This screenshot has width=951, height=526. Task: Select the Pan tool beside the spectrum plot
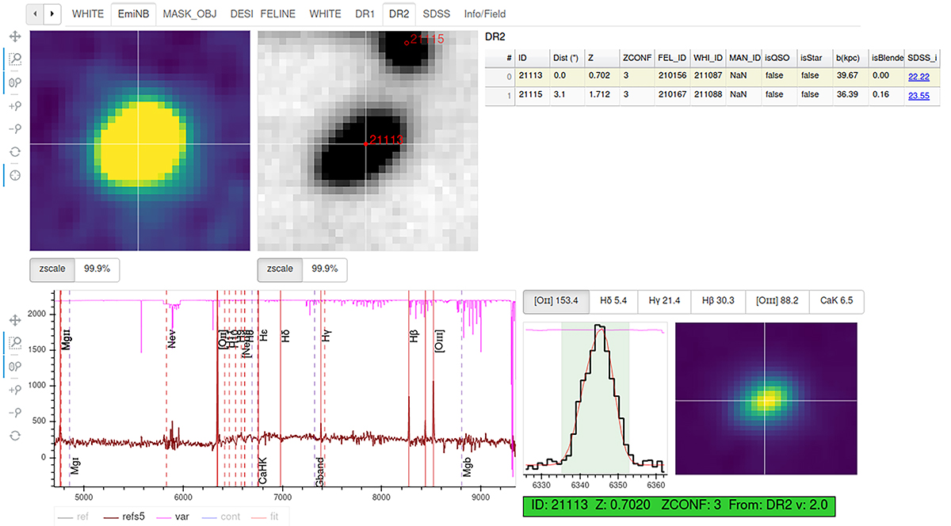point(14,319)
